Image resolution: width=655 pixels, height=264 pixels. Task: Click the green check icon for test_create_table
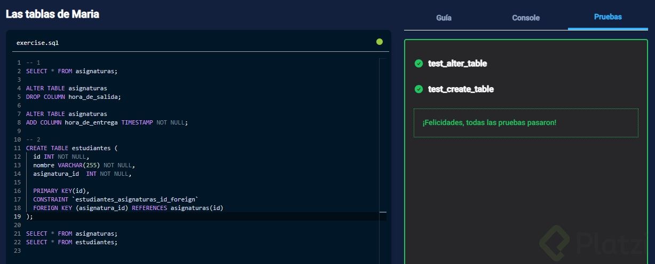(x=419, y=89)
